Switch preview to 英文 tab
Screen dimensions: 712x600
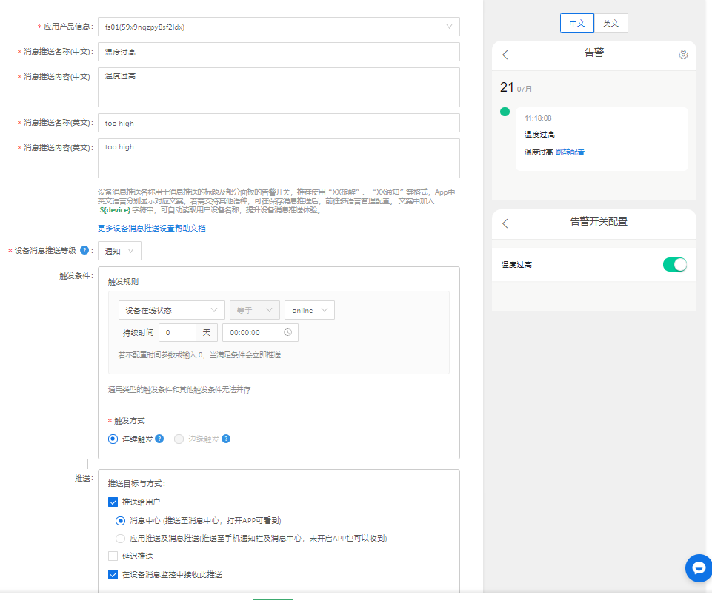tap(610, 24)
